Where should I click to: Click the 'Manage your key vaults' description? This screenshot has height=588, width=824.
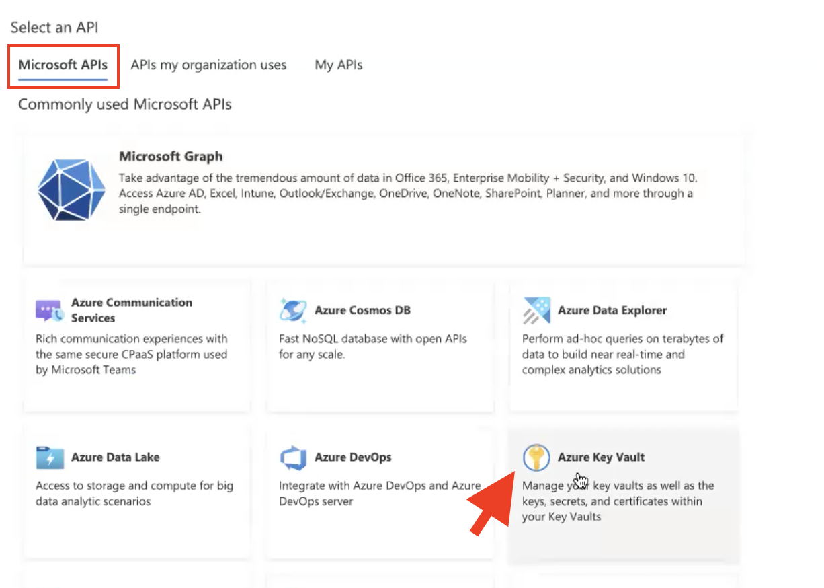click(618, 501)
